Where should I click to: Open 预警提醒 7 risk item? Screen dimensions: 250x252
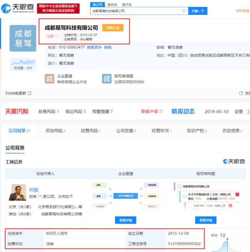[103, 112]
